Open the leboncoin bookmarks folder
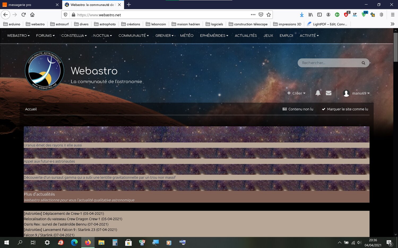The width and height of the screenshot is (398, 248). coord(156,24)
